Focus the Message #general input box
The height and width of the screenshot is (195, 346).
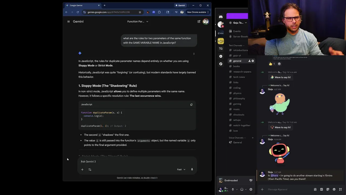(289, 189)
